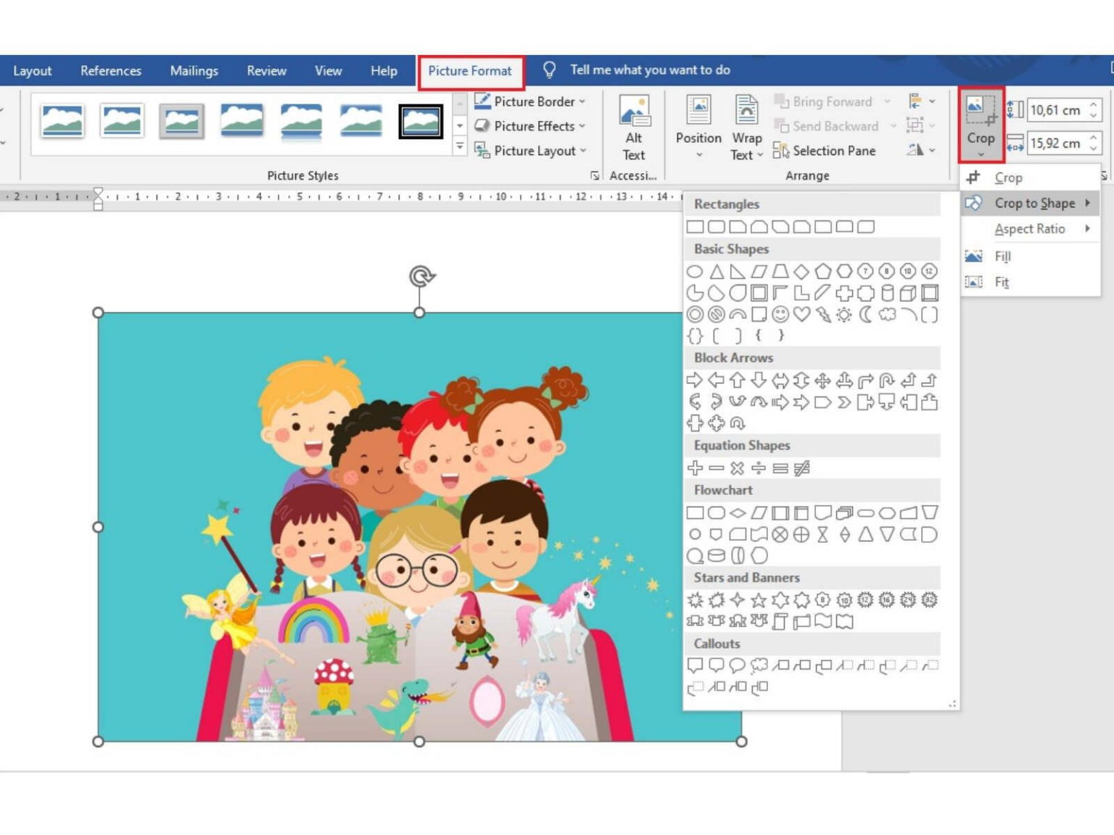
Task: Open the Help tab
Action: pos(384,71)
